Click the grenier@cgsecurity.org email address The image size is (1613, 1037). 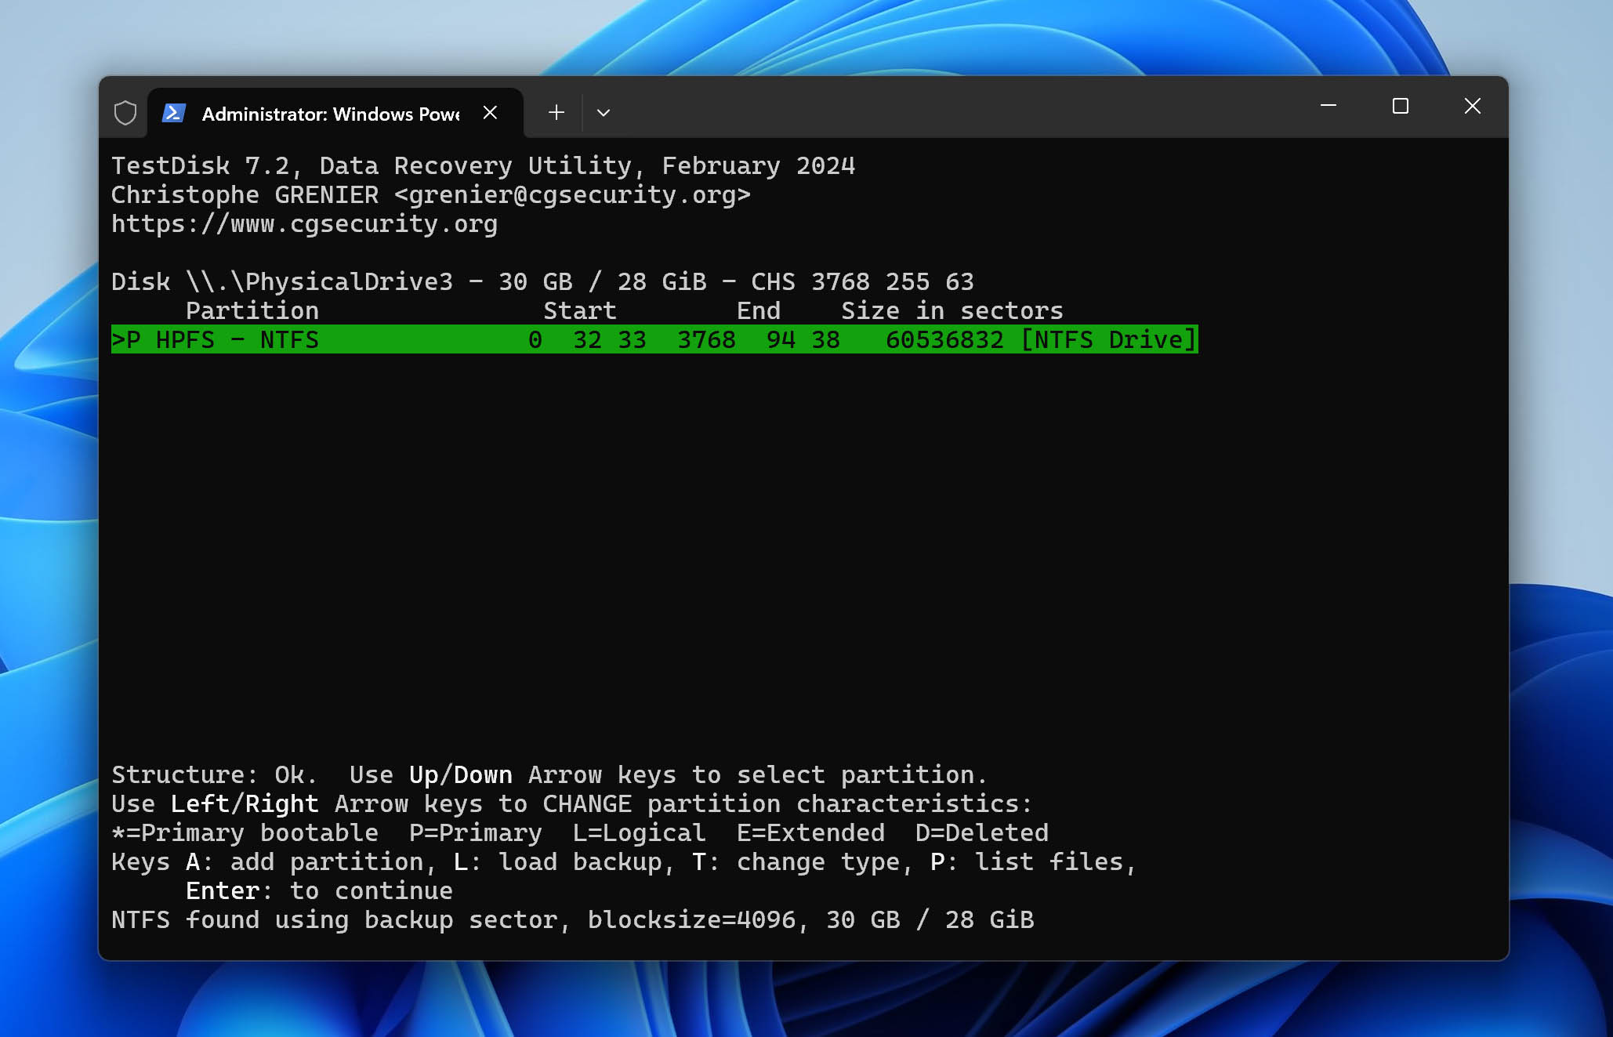572,195
